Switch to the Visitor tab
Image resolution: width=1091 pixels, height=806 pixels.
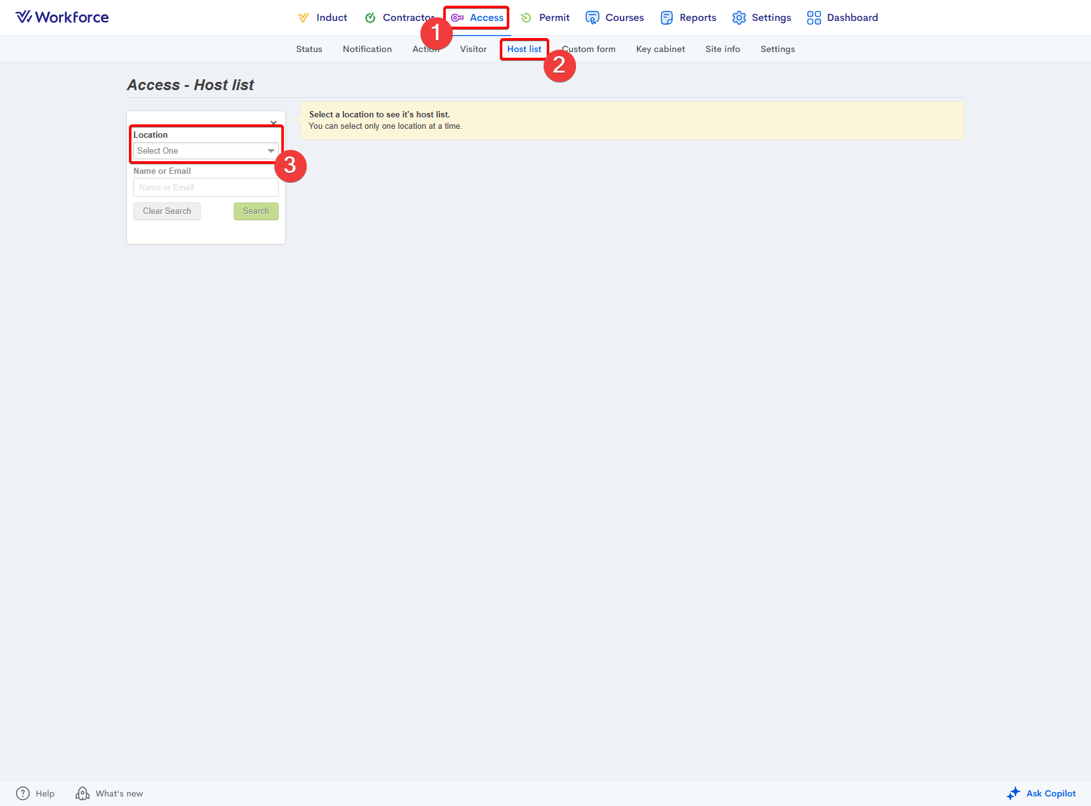[x=473, y=49]
